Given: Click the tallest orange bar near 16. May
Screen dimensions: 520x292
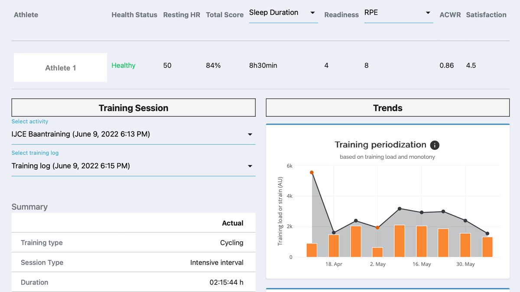Looking at the screenshot, I should click(x=400, y=241).
